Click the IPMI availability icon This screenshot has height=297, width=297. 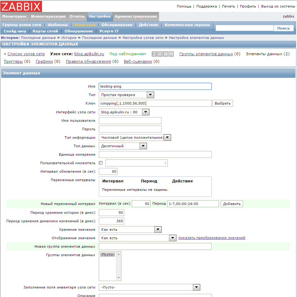[x=171, y=54]
